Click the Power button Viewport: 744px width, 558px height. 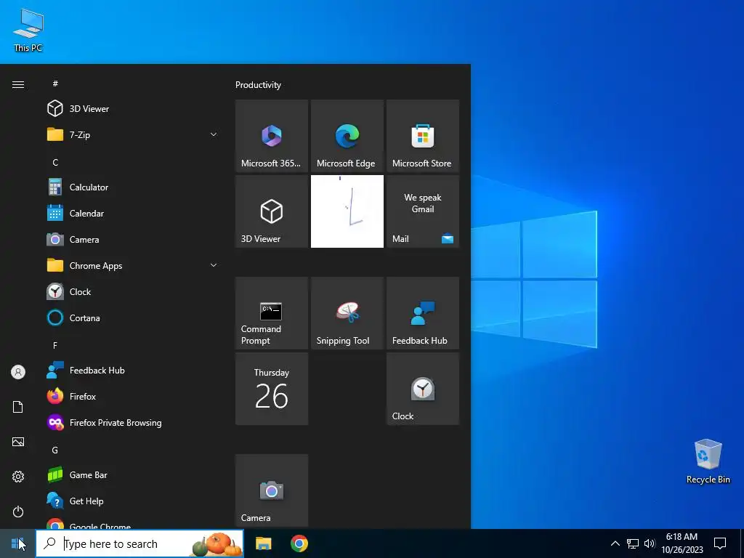pyautogui.click(x=18, y=511)
